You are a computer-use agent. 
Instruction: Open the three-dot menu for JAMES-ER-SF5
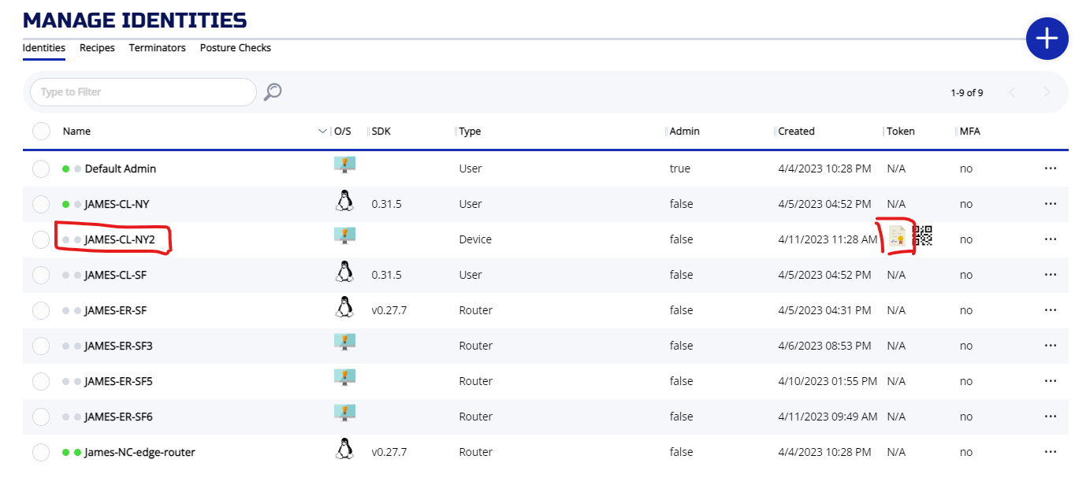click(x=1050, y=381)
